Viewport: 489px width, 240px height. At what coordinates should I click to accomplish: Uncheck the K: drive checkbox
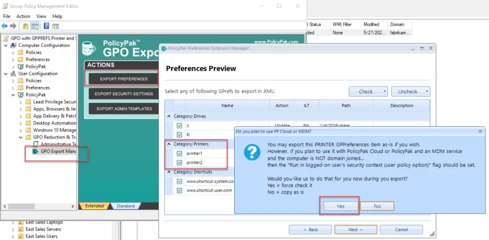tap(180, 134)
